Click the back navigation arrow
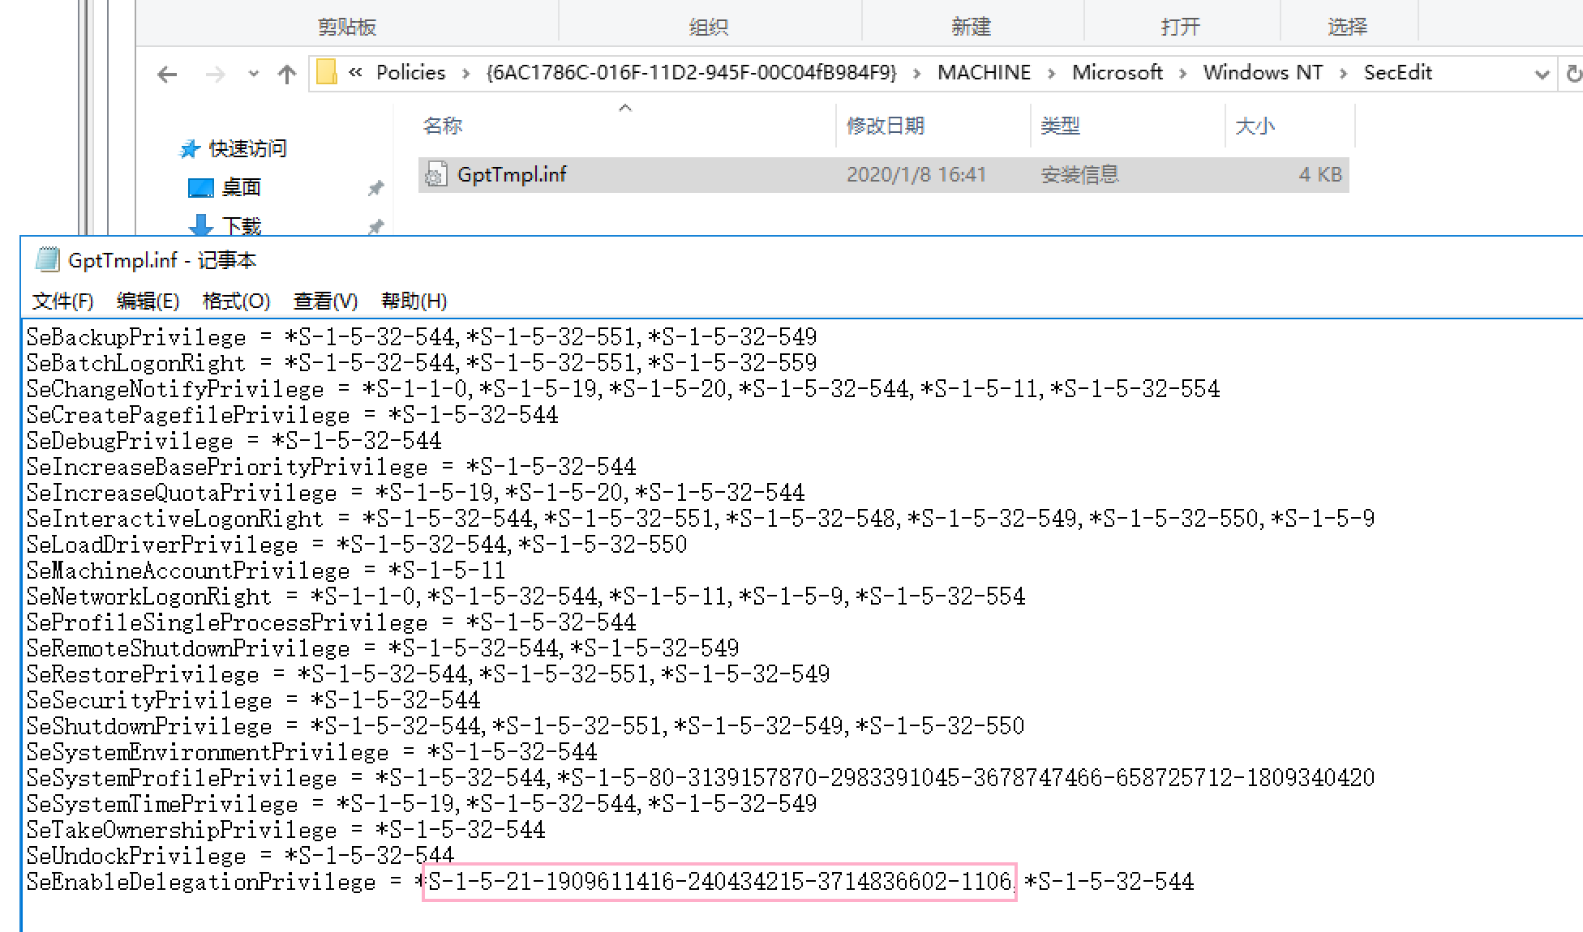This screenshot has height=932, width=1583. pos(167,75)
